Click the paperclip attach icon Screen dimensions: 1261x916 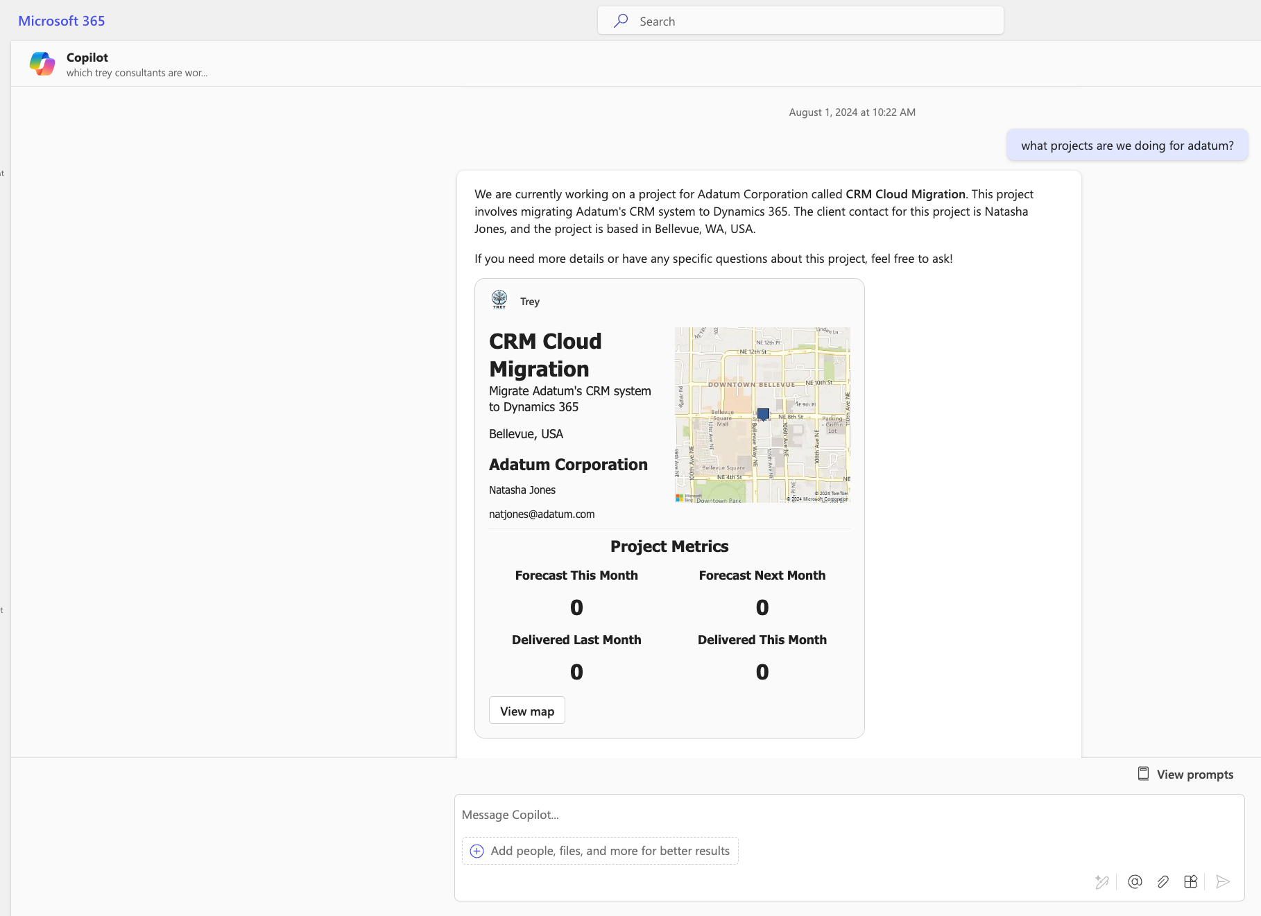click(1163, 881)
